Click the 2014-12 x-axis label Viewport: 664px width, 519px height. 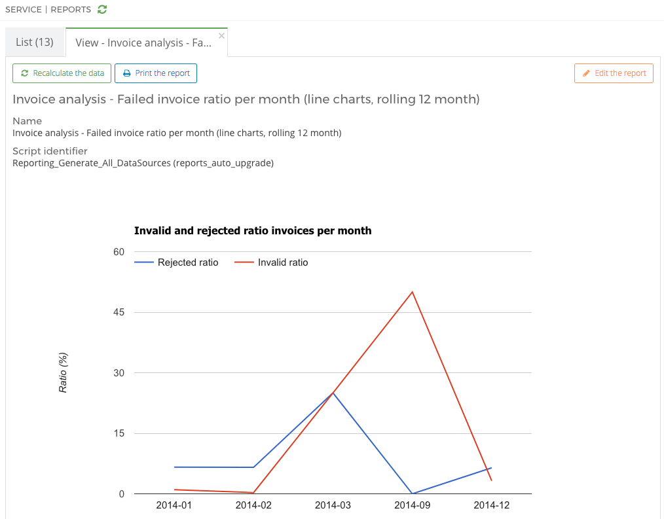point(491,506)
